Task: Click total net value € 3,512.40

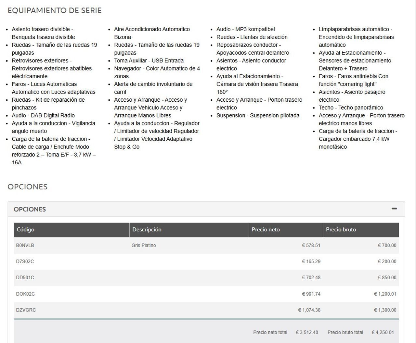Action: (x=307, y=333)
